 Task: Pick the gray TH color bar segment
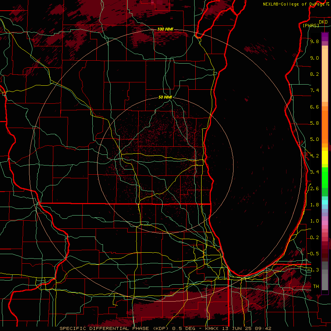pos(325,282)
